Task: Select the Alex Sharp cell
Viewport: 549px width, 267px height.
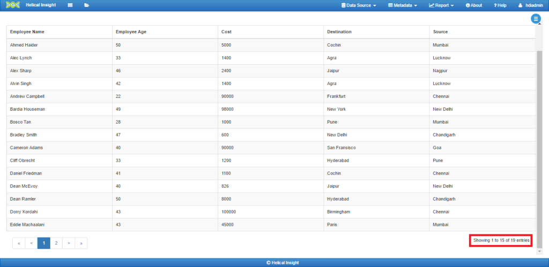Action: (x=60, y=71)
